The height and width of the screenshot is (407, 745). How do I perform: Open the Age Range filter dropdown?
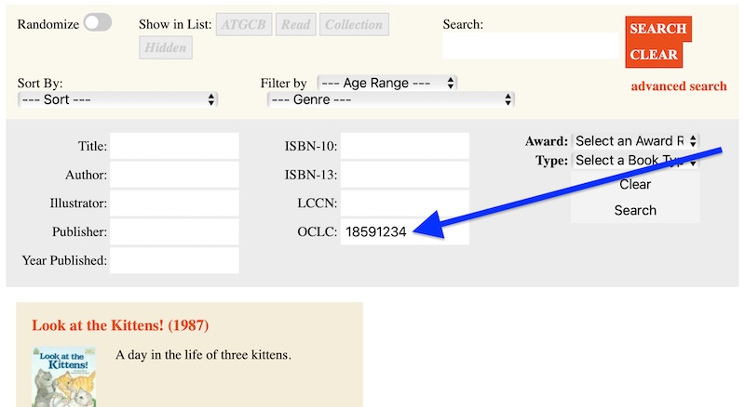point(386,83)
